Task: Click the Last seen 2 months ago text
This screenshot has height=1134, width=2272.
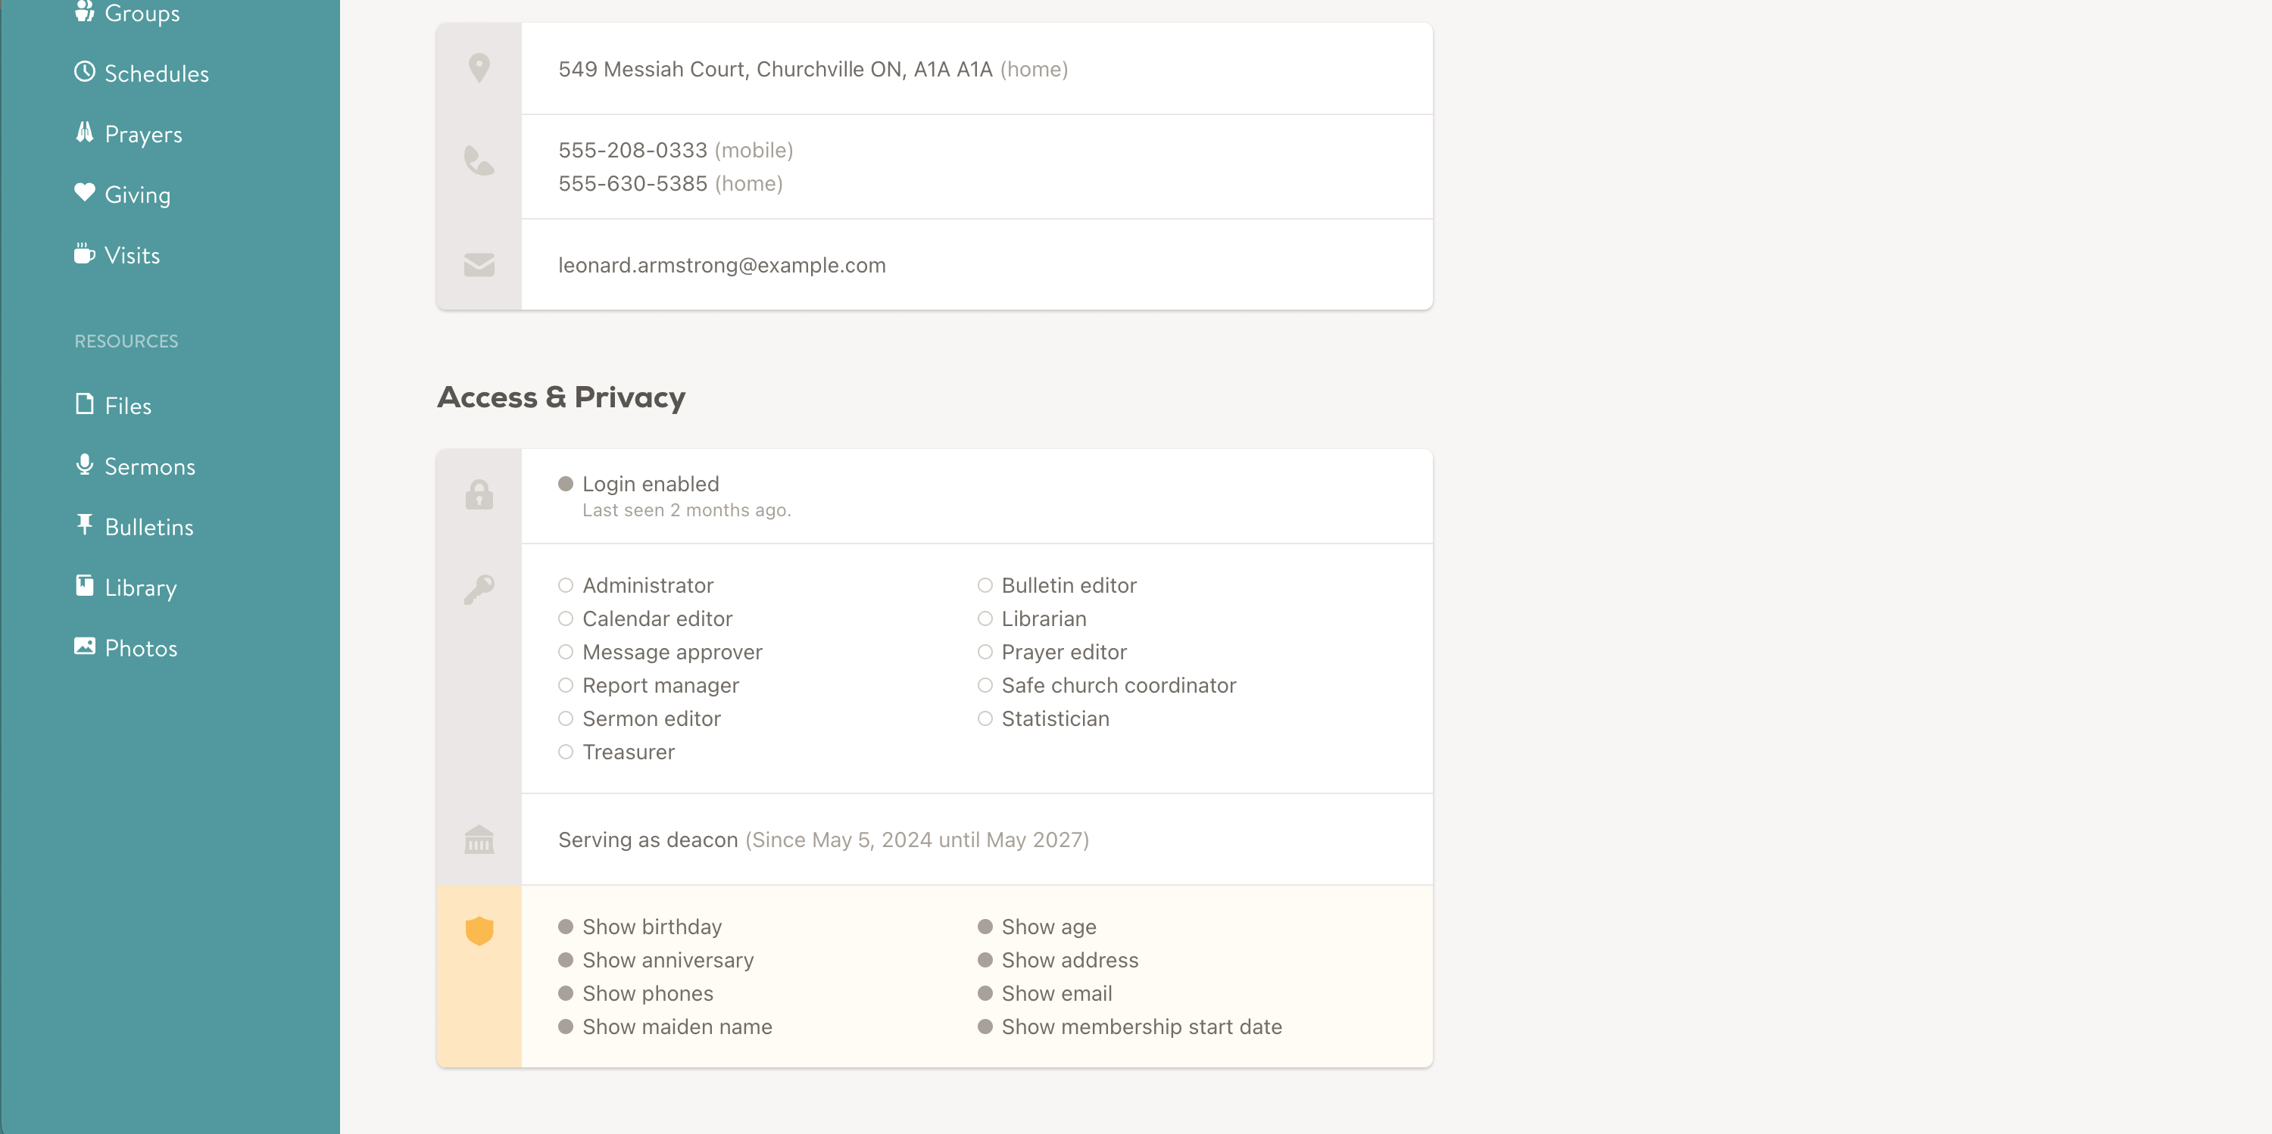Action: 686,510
